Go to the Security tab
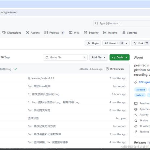This screenshot has height=150, width=150. pos(91,33)
